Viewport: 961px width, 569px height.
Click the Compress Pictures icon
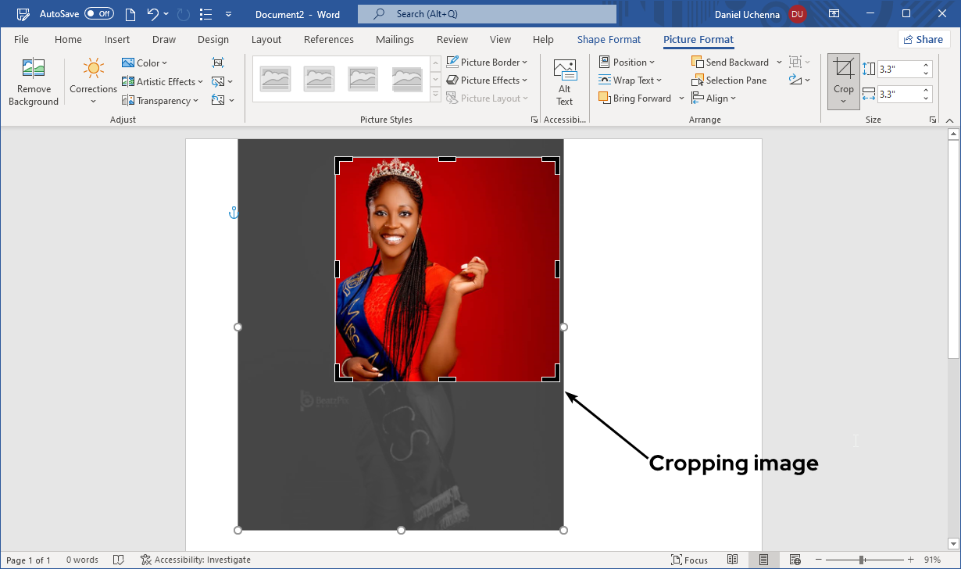click(218, 63)
